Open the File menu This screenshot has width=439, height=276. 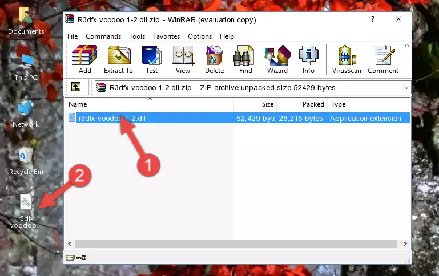[x=73, y=36]
